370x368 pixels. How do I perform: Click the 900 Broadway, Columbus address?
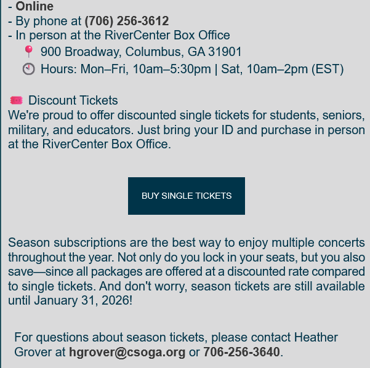coord(141,52)
